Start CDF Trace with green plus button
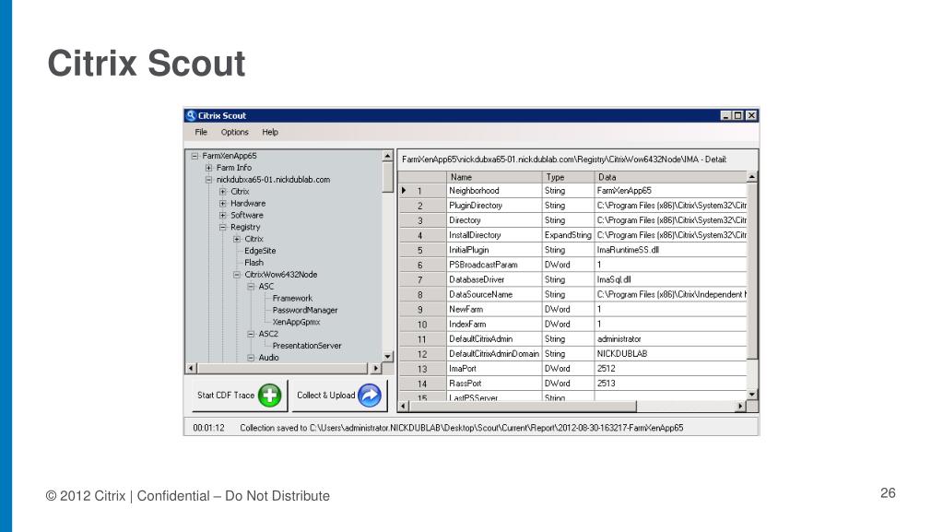The width and height of the screenshot is (943, 532). (x=240, y=396)
